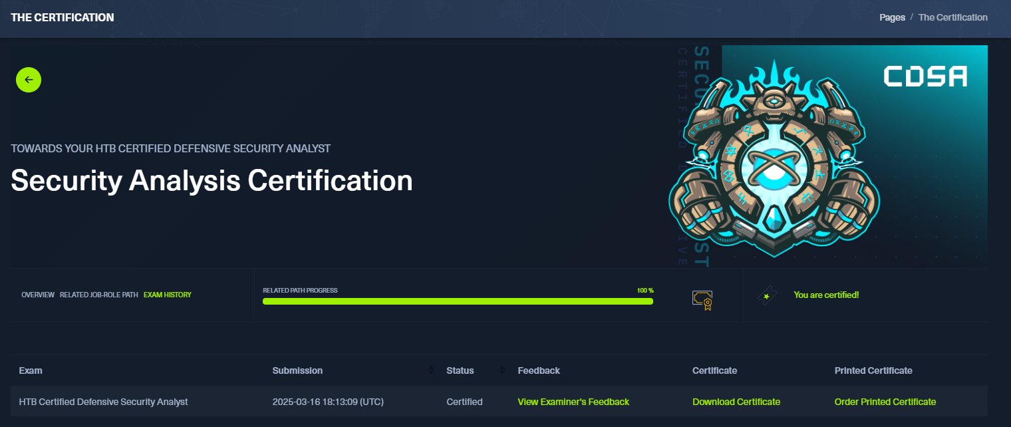Click Download Certificate link
The width and height of the screenshot is (1011, 427).
[x=736, y=402]
